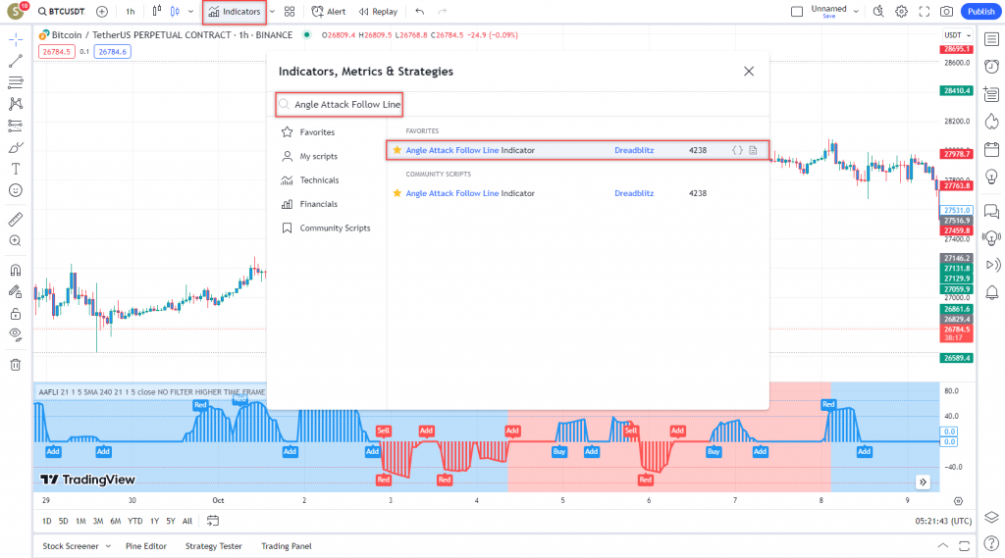Expand the Unnamed layout dropdown arrow
The height and width of the screenshot is (558, 1005).
click(857, 12)
